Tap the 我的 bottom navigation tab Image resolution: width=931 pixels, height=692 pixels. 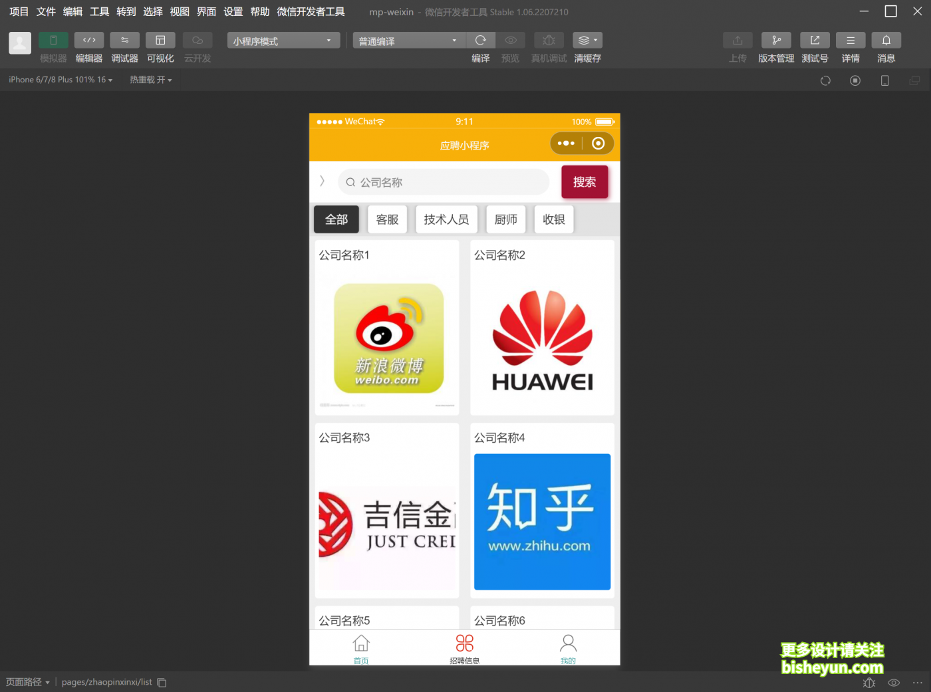point(568,649)
